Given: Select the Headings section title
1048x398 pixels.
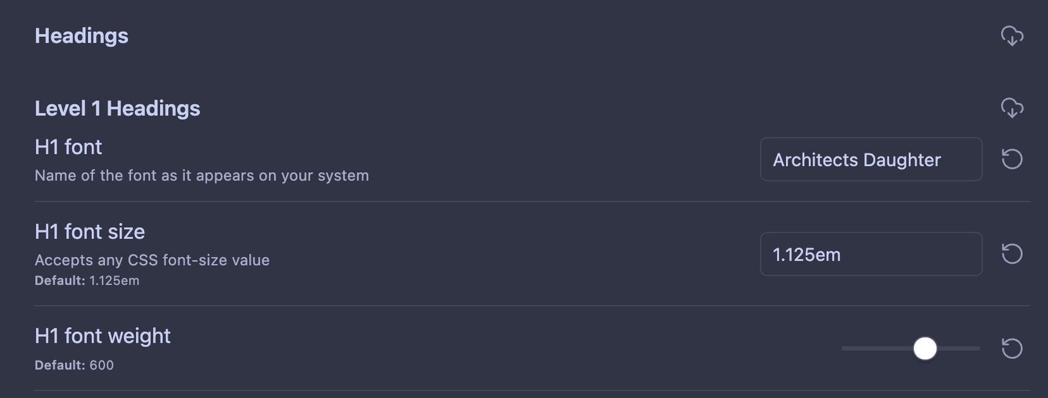Looking at the screenshot, I should [82, 36].
